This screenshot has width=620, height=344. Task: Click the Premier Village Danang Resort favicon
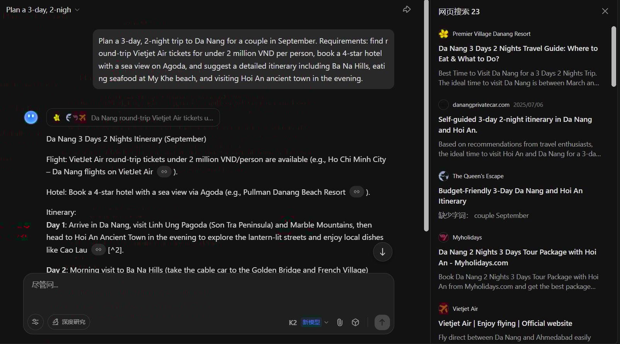click(x=444, y=34)
